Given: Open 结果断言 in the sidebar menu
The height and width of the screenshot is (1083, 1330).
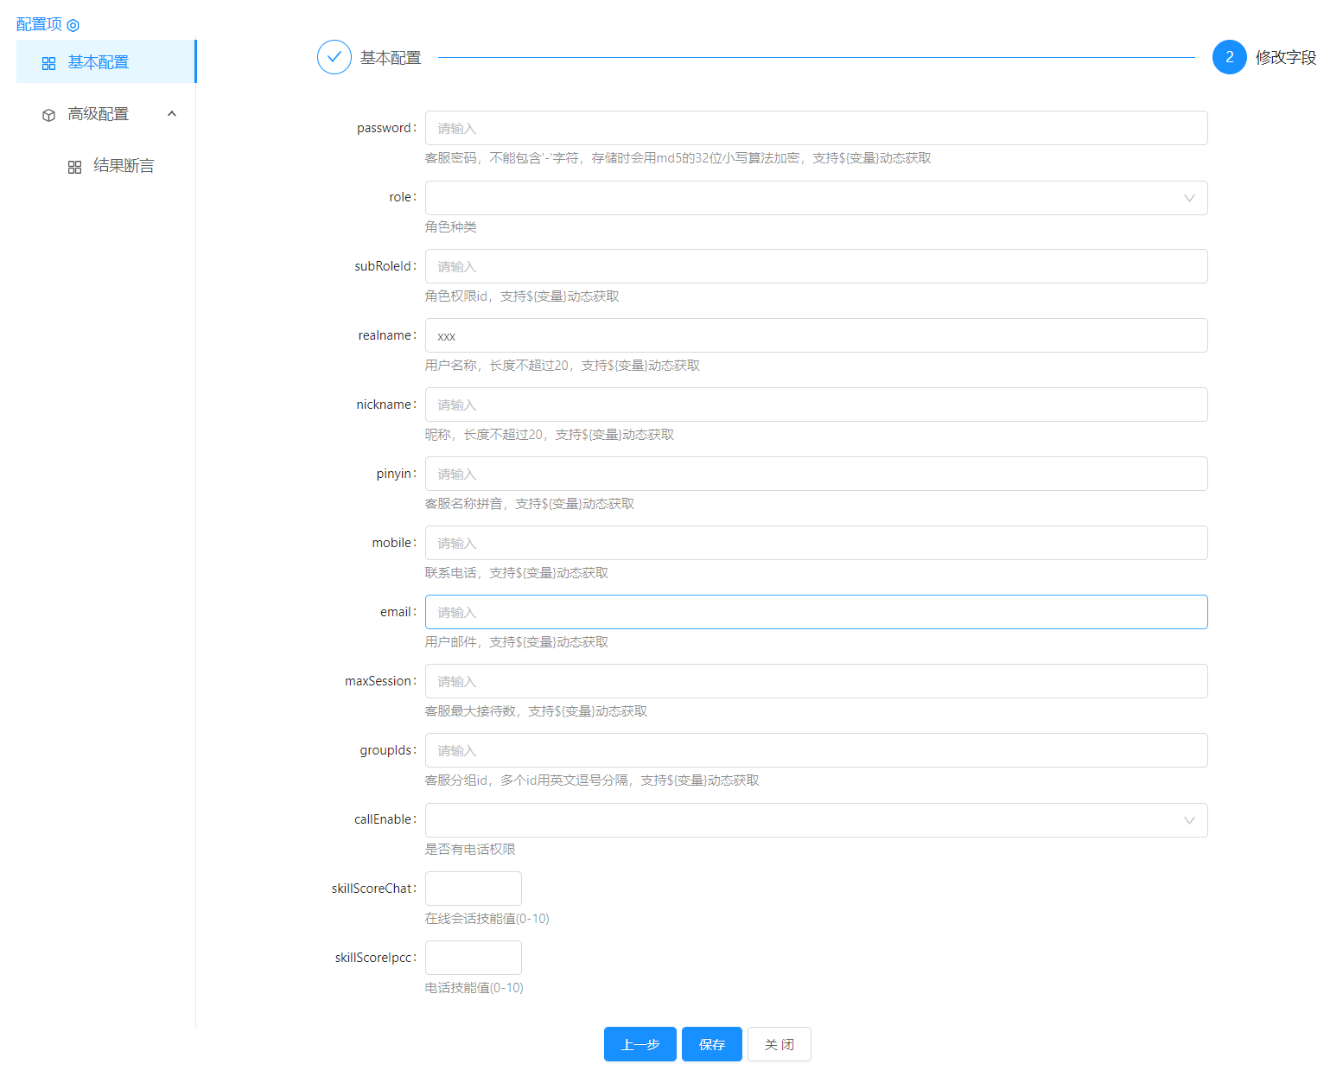Looking at the screenshot, I should tap(124, 166).
